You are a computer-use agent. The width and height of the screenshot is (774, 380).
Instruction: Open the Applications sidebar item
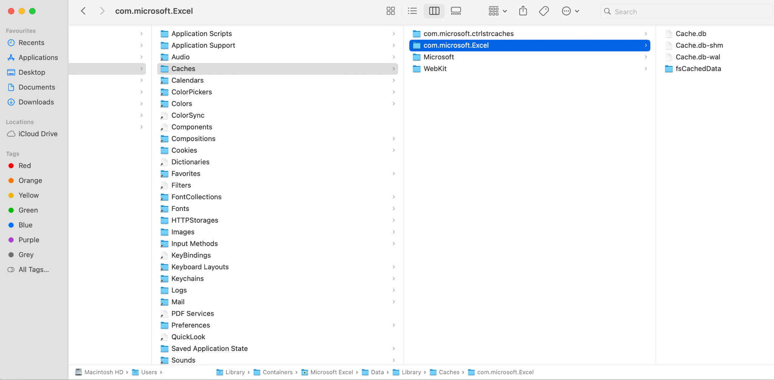point(38,57)
